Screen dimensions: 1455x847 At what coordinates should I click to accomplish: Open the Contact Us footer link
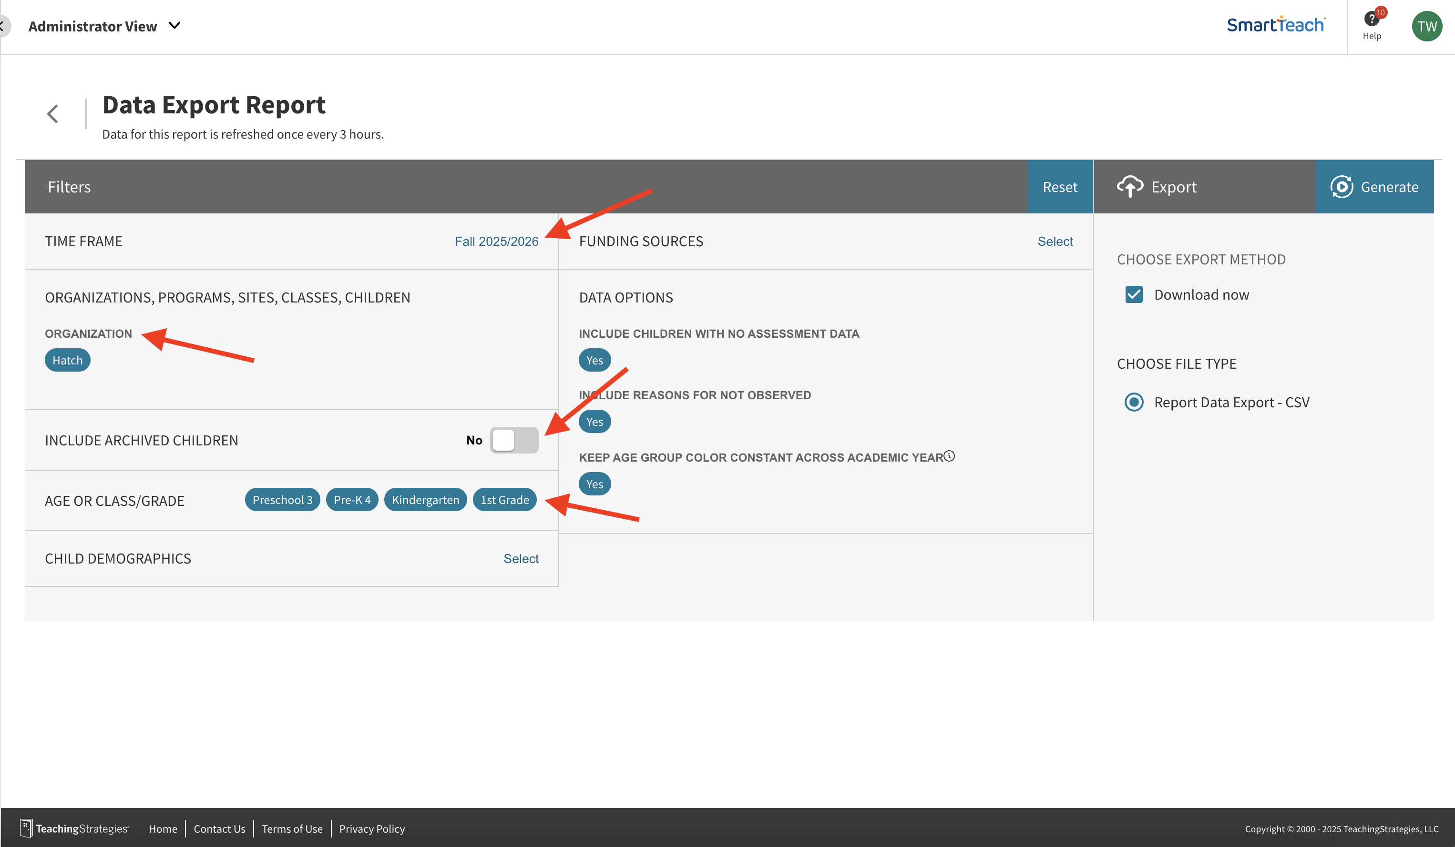tap(219, 828)
